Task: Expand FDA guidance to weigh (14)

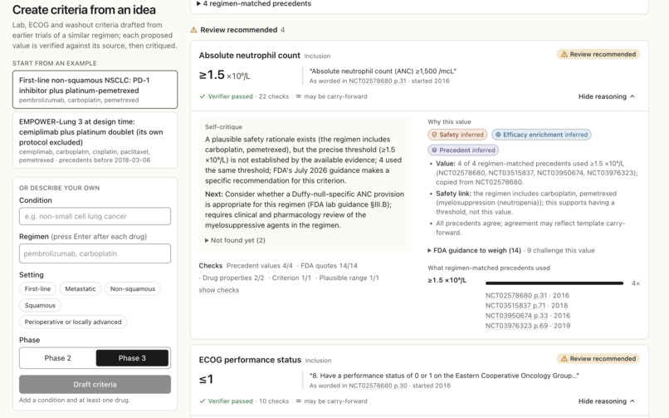Action: (474, 251)
